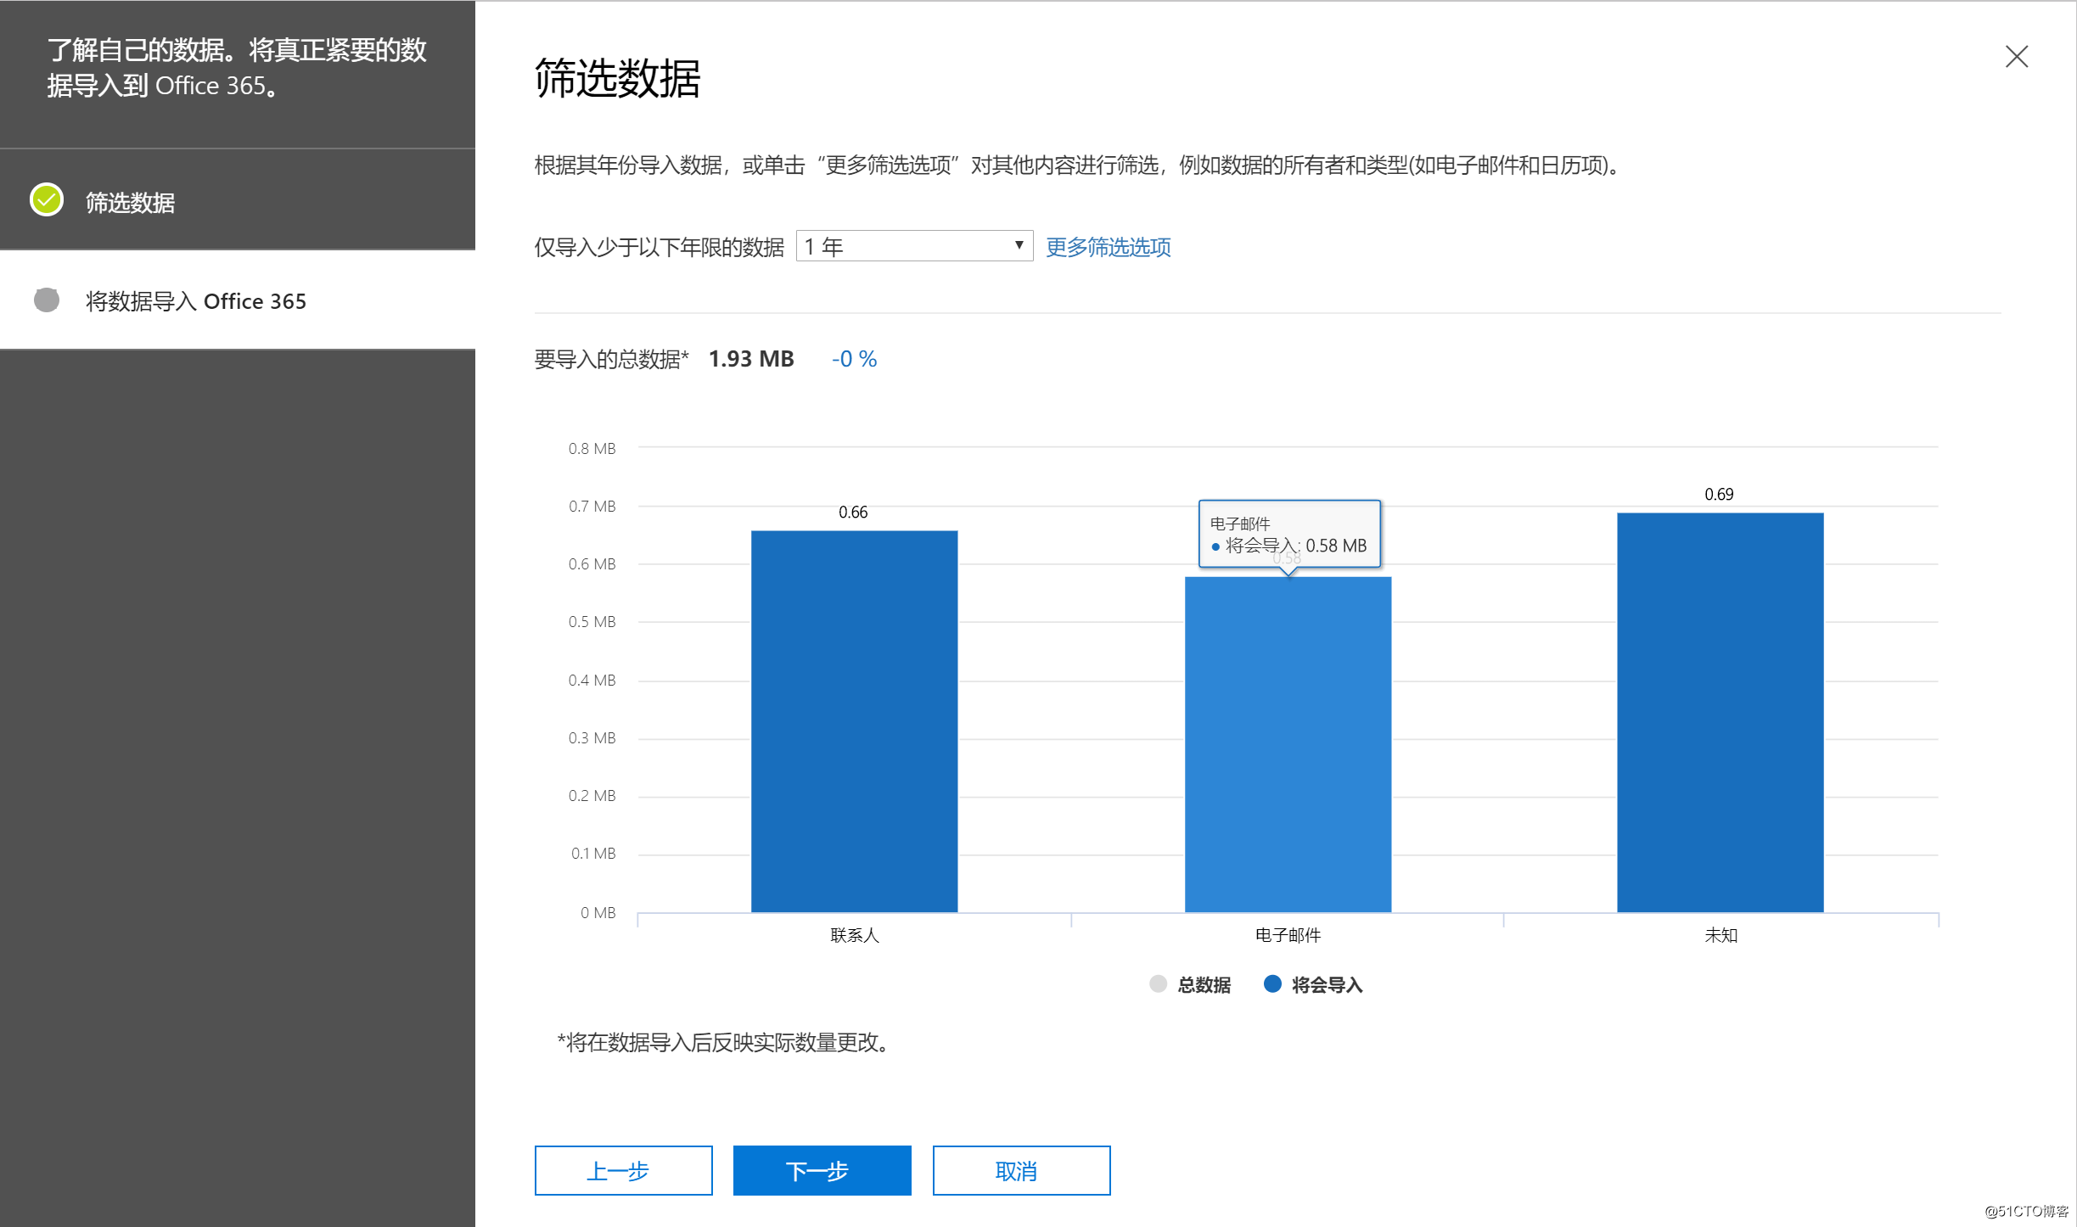
Task: Click the 未知 axis label
Action: point(1721,935)
